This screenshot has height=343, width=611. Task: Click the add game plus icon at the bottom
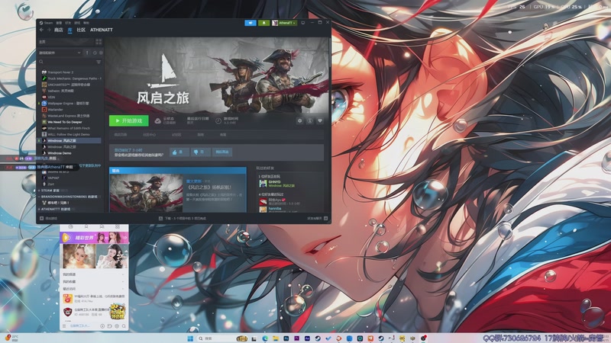pos(42,219)
